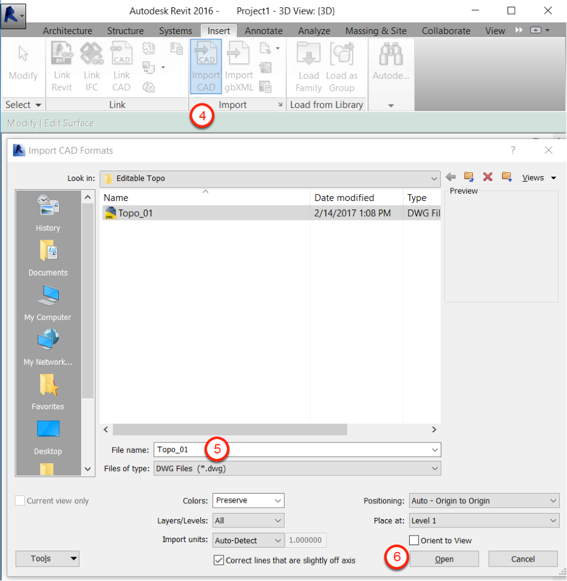
Task: Click the Autodesk Seek binoculars icon
Action: point(391,54)
